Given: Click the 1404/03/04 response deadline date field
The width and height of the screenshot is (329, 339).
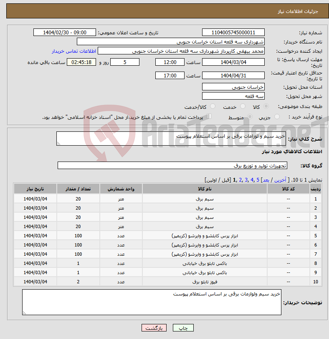Looking at the screenshot, I should click(233, 62).
